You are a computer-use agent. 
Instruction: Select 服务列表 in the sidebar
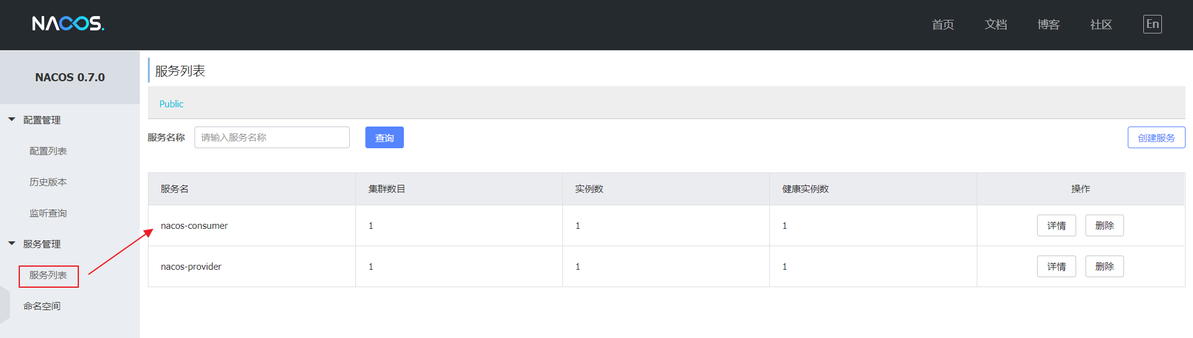coord(48,275)
